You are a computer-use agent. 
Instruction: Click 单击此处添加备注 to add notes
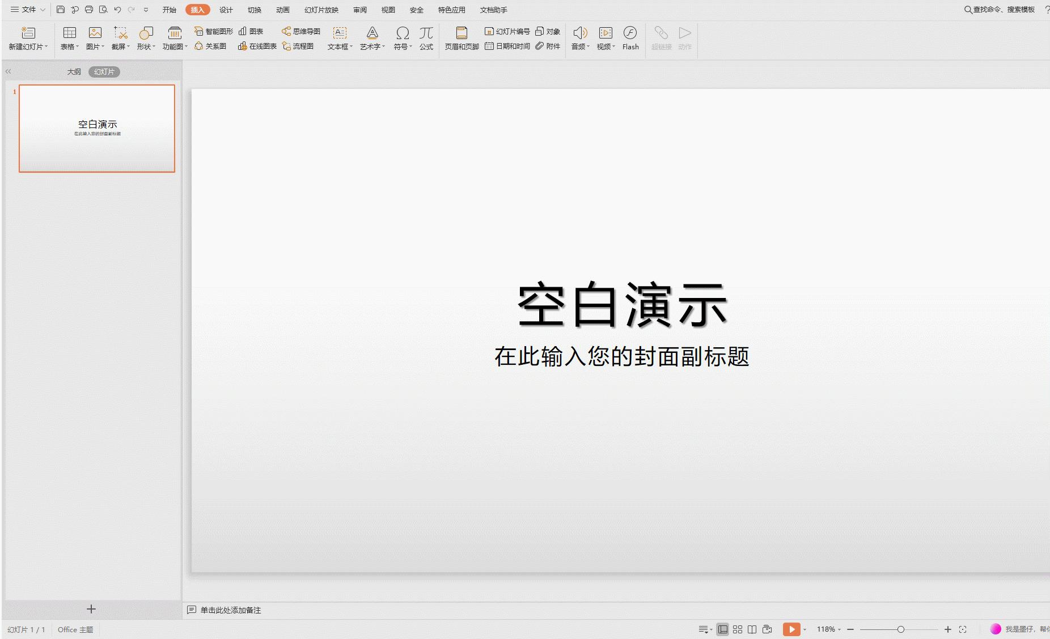point(230,610)
